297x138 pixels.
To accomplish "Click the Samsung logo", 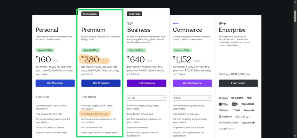I will coord(237,98).
